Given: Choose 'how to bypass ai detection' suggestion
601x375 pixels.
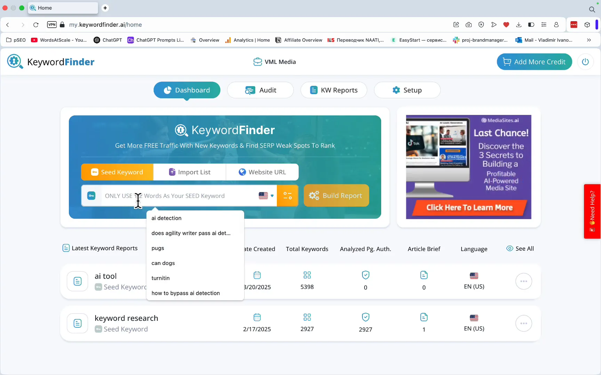Looking at the screenshot, I should pos(195,293).
